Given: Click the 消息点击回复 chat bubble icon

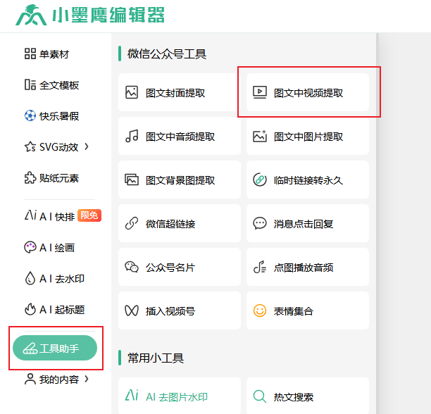Looking at the screenshot, I should point(260,223).
